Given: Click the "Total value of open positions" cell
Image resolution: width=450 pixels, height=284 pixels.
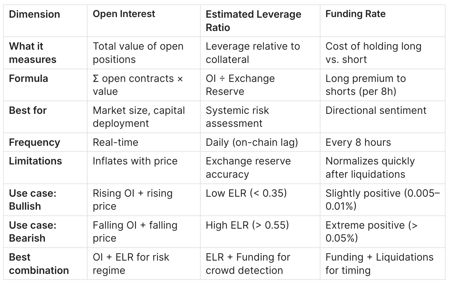Looking at the screenshot, I should (x=138, y=53).
